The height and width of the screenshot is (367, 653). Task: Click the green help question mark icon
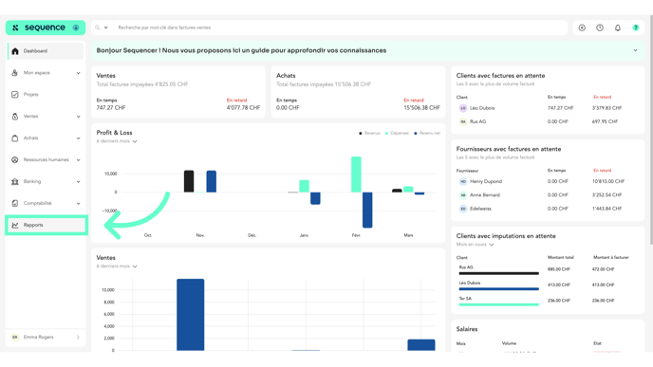coord(636,28)
